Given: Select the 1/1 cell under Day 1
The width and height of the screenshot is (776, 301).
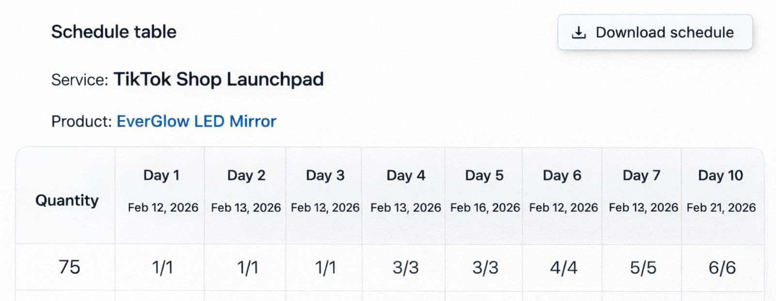Looking at the screenshot, I should click(162, 268).
